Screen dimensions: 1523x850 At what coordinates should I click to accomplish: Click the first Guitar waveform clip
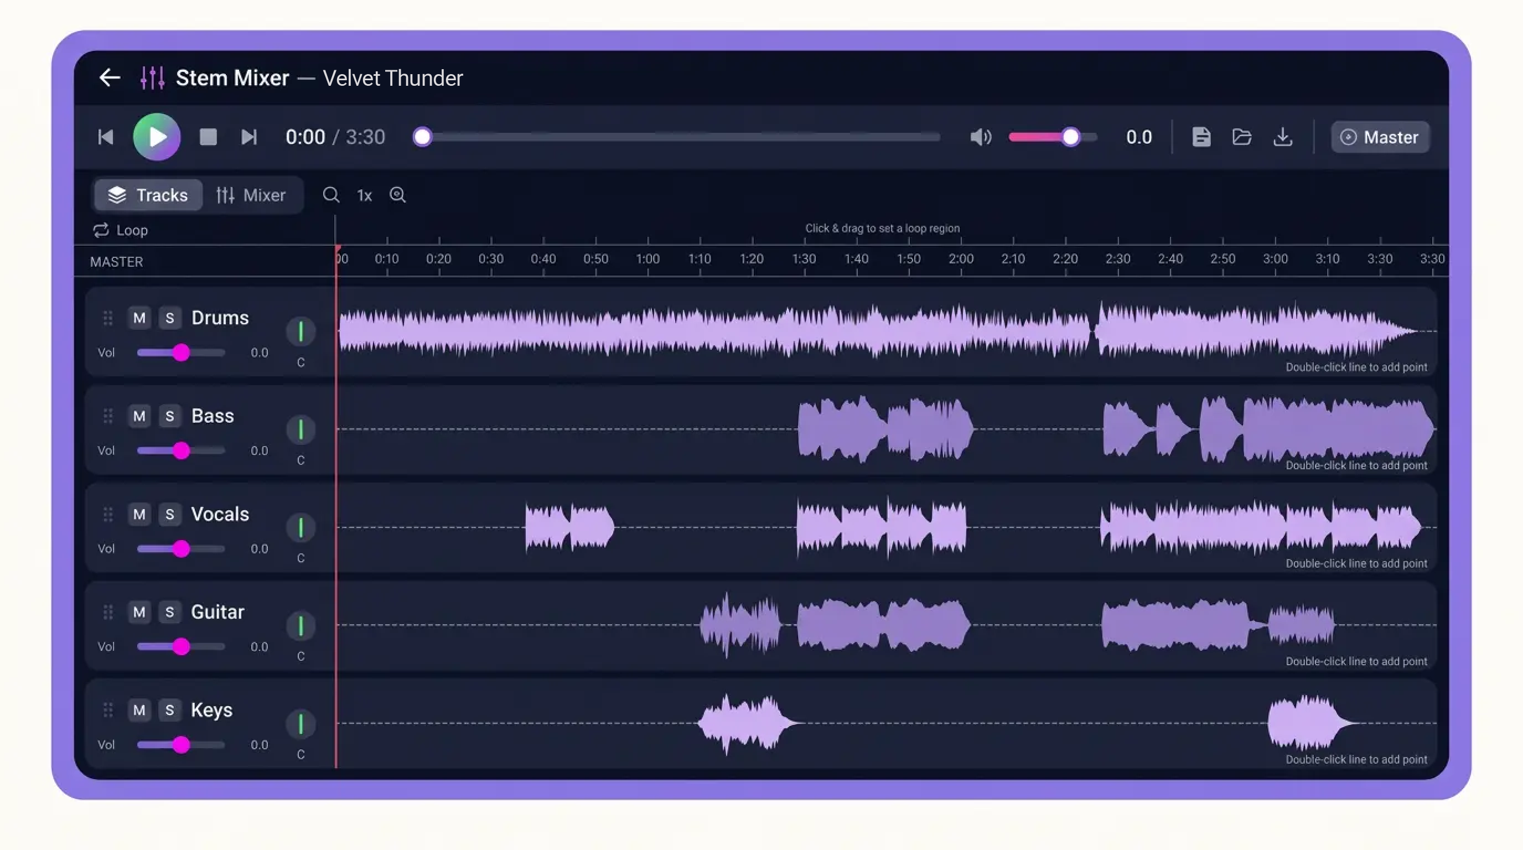740,625
